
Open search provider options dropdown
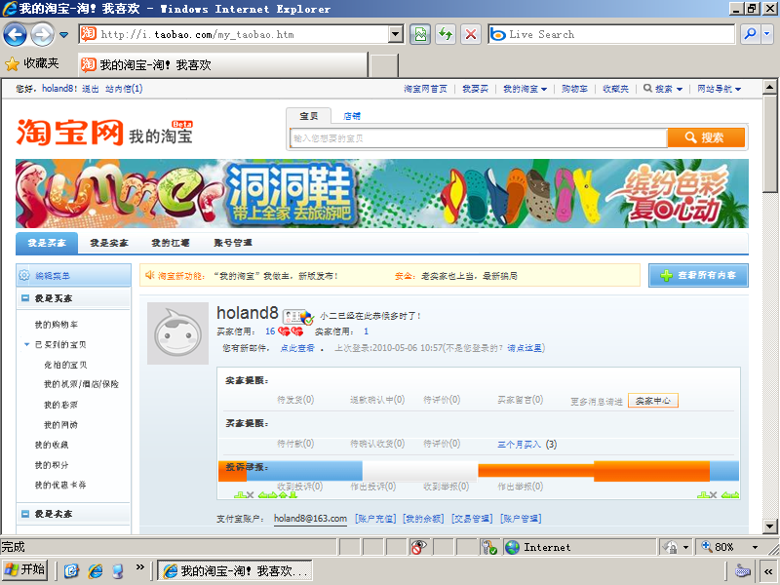coord(766,34)
